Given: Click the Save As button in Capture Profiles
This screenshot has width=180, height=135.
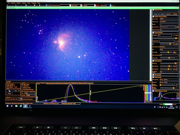Looking at the screenshot, I should [x=169, y=14].
